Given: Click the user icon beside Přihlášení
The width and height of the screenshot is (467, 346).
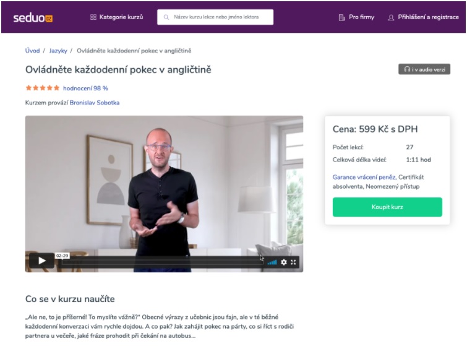Looking at the screenshot, I should [x=391, y=17].
